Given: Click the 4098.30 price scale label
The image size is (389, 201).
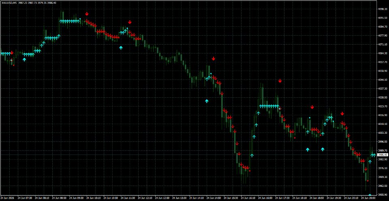Looking at the screenshot, I should (x=383, y=9).
